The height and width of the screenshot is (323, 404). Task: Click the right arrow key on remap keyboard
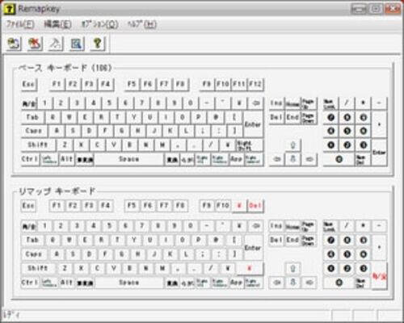309,283
